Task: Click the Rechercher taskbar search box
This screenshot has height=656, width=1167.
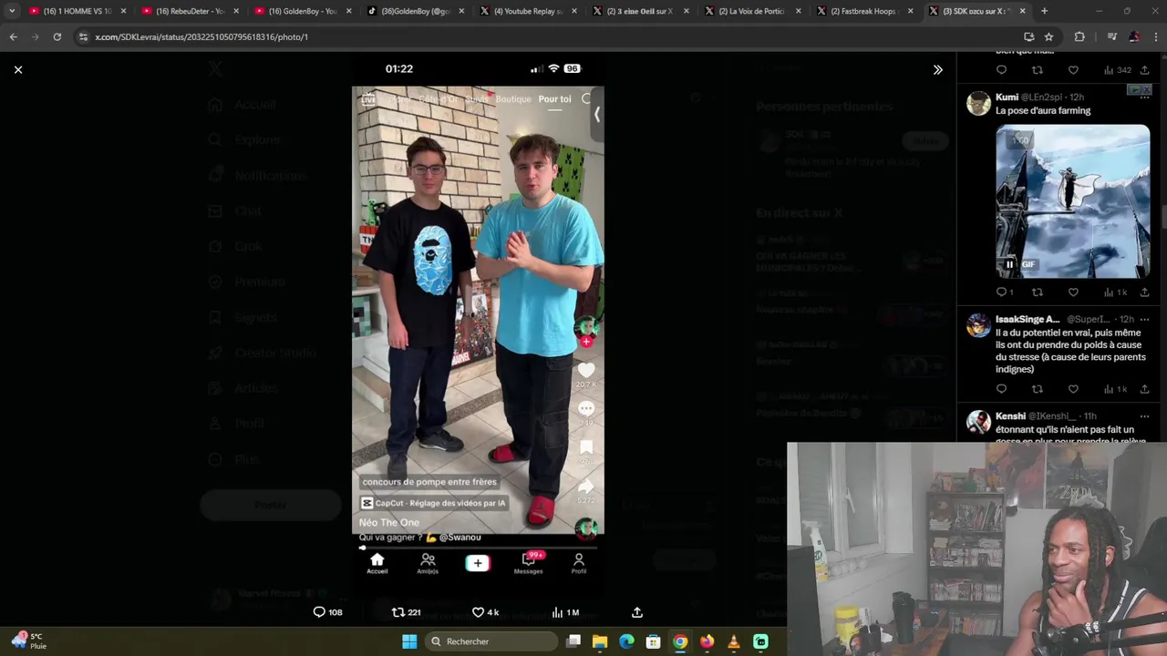Action: pos(493,641)
